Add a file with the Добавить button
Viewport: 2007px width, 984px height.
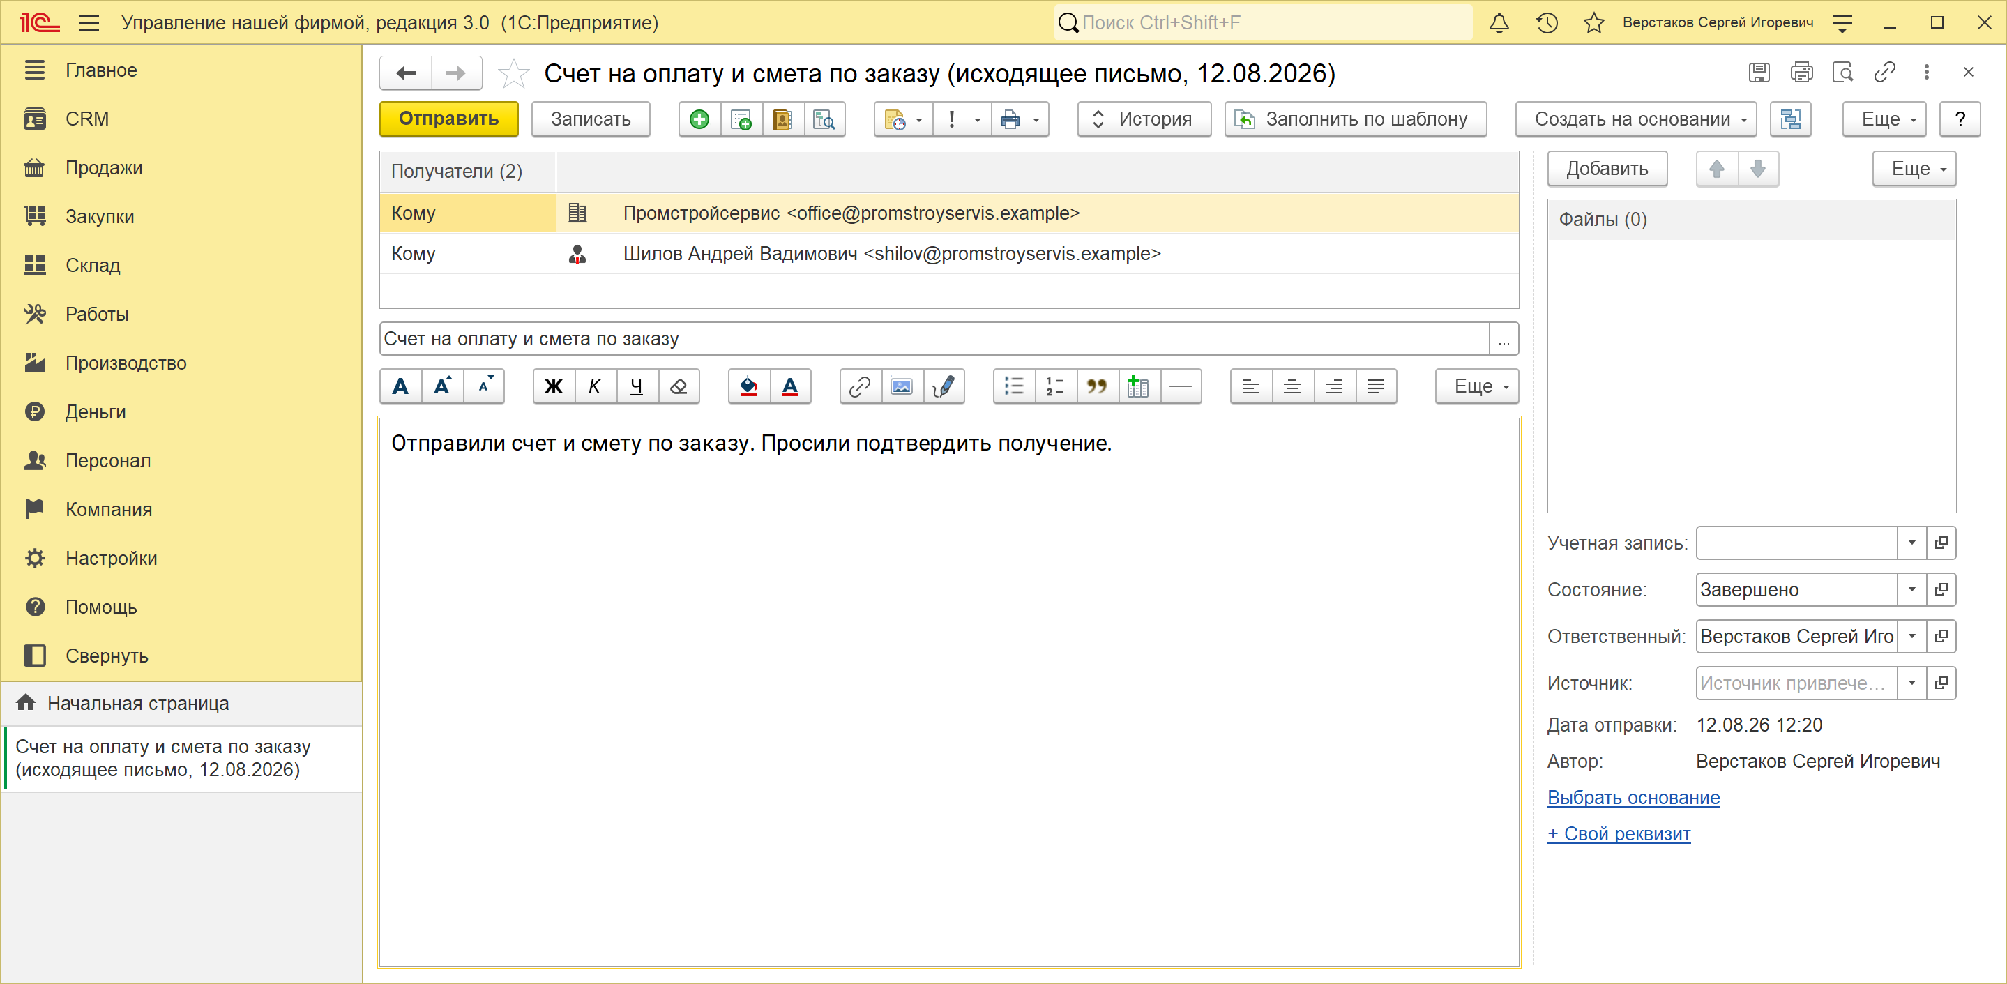coord(1607,169)
